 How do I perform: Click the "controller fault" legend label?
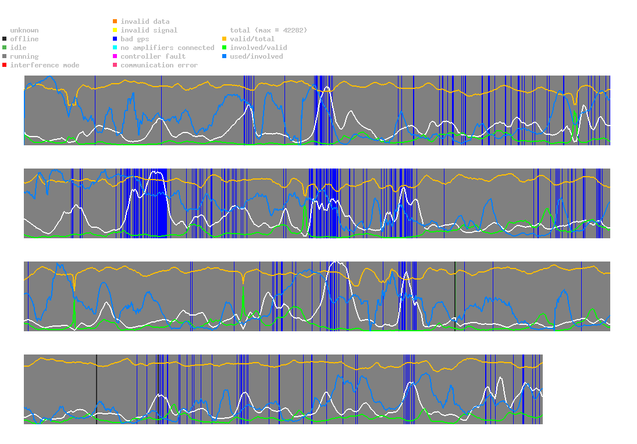pos(153,56)
